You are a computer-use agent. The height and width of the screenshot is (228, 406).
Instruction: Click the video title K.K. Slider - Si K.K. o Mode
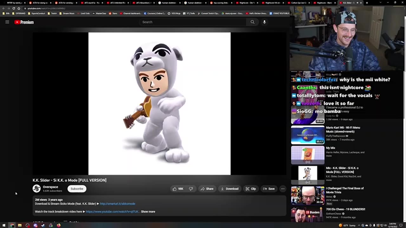click(69, 180)
